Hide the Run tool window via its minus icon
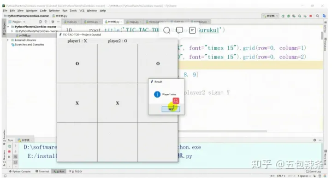Image resolution: width=332 pixels, height=178 pixels. [x=320, y=140]
